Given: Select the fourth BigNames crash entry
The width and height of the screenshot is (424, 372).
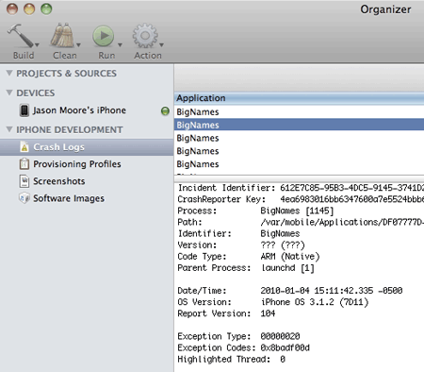Looking at the screenshot, I should (299, 151).
